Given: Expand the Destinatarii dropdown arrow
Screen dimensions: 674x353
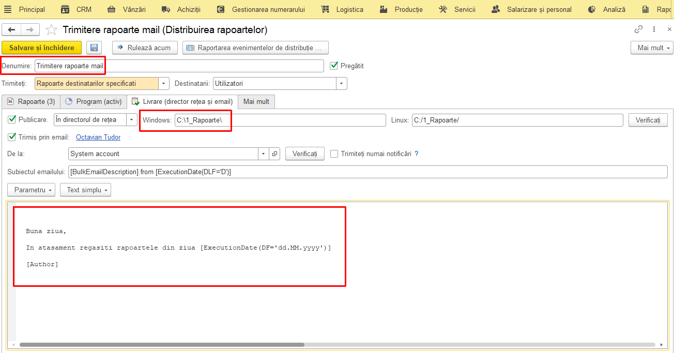Looking at the screenshot, I should coord(342,83).
